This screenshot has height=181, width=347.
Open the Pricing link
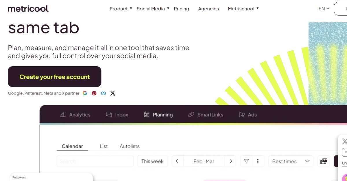[181, 9]
